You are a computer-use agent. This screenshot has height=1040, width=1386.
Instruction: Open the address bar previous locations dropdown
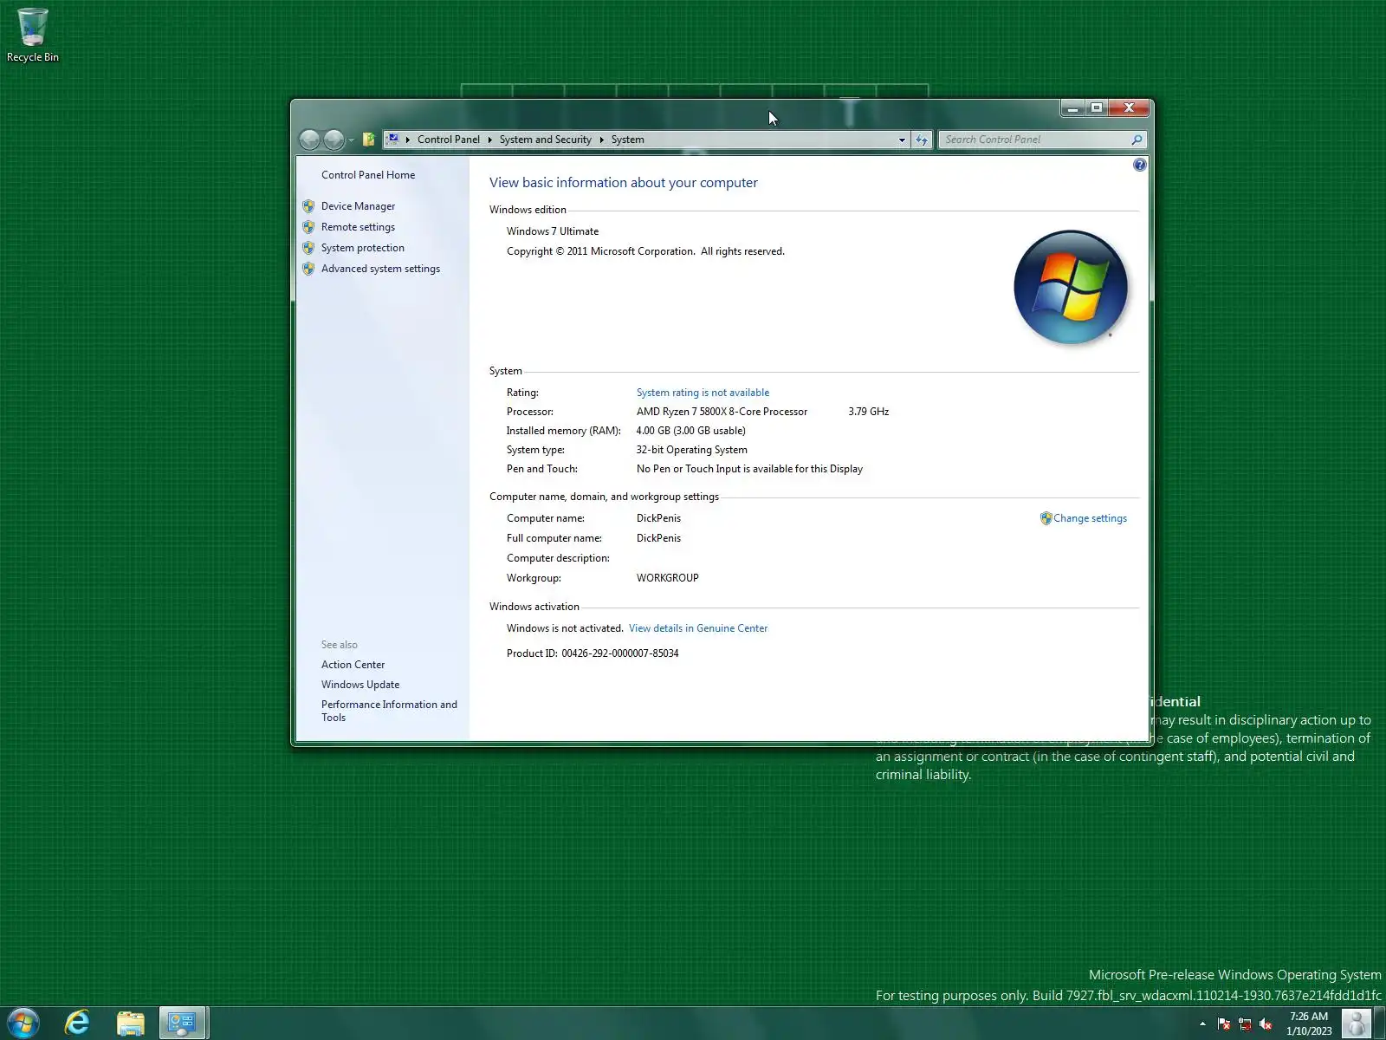[x=902, y=140]
